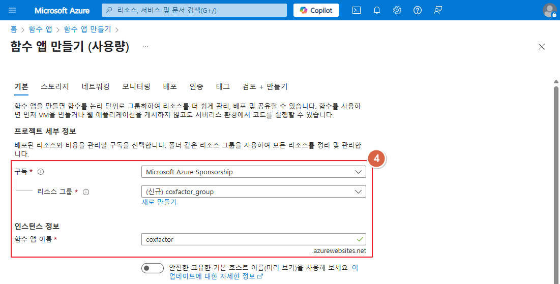Click the Copilot button
Viewport: 560px width, 284px height.
pyautogui.click(x=316, y=10)
